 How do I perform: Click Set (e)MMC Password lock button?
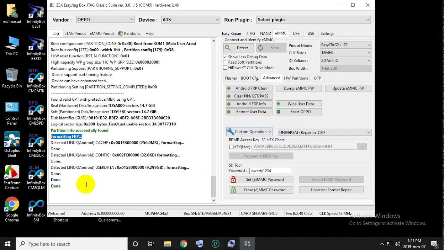[x=261, y=180]
